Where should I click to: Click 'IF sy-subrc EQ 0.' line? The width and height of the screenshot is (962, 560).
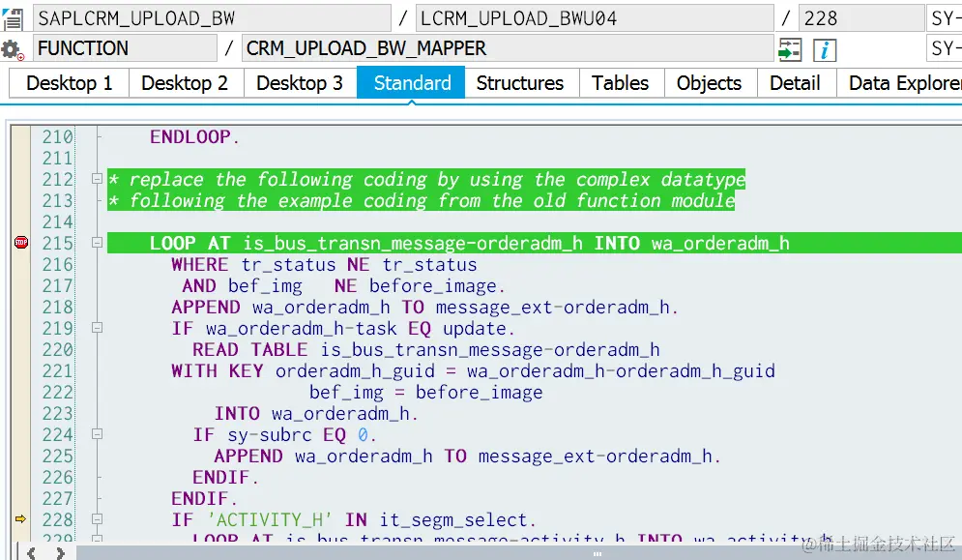[284, 434]
